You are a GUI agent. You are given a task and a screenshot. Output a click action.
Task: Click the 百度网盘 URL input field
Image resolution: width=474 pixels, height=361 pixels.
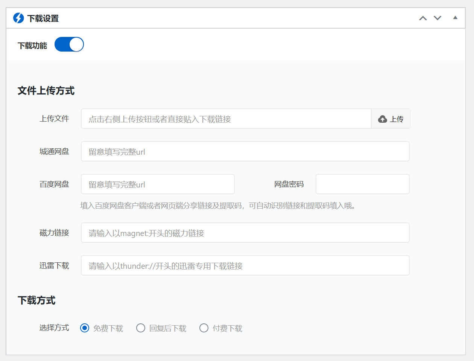click(x=157, y=184)
